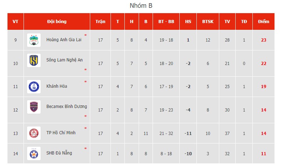Open the SHB Đà Nẵng team crest
The height and width of the screenshot is (168, 282).
pos(34,153)
